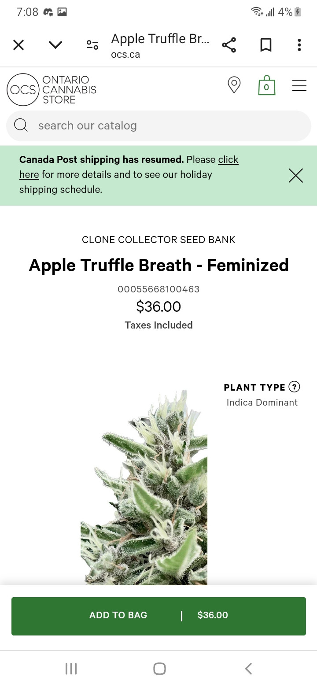Add to bag for $36.00
This screenshot has height=687, width=317.
(x=158, y=616)
